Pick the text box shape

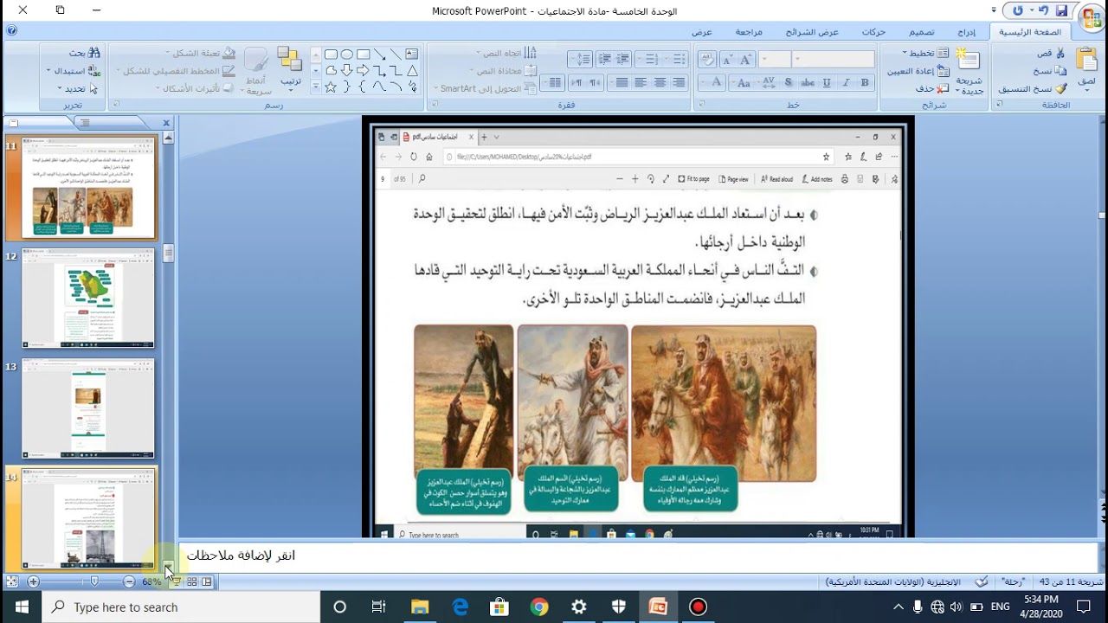(x=412, y=55)
